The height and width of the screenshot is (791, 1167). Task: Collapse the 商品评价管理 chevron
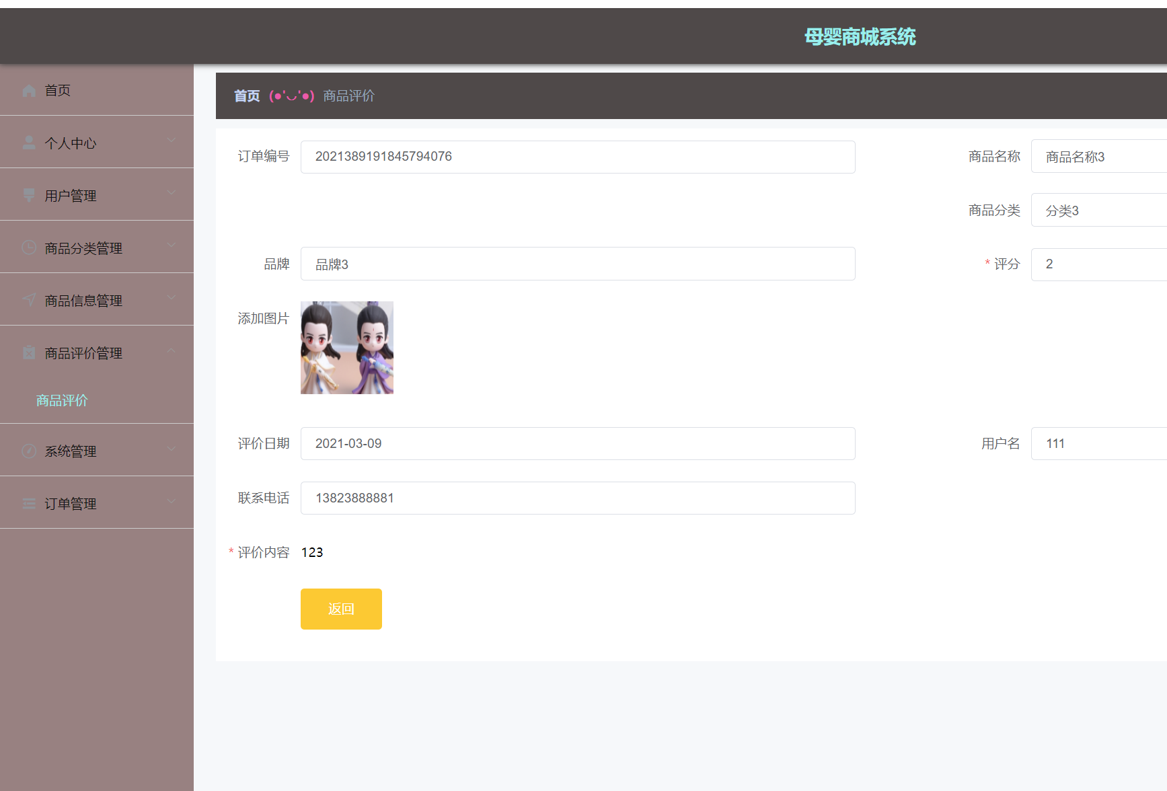(172, 350)
